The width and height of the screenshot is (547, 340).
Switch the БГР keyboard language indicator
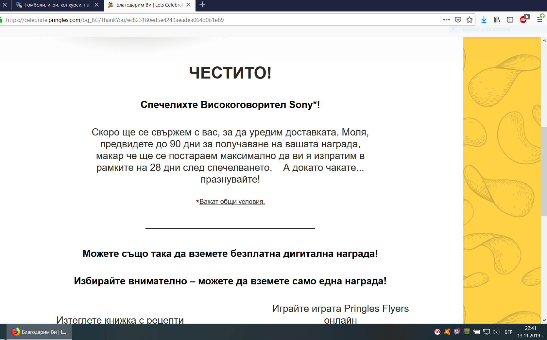[508, 332]
